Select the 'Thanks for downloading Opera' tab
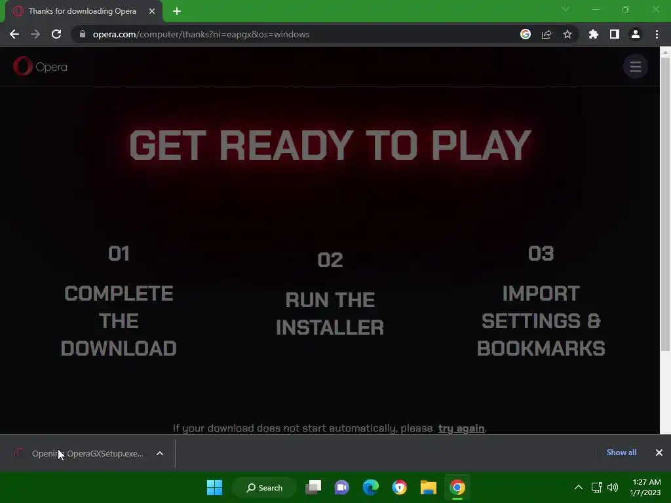Screen dimensions: 671x503 click(84, 11)
